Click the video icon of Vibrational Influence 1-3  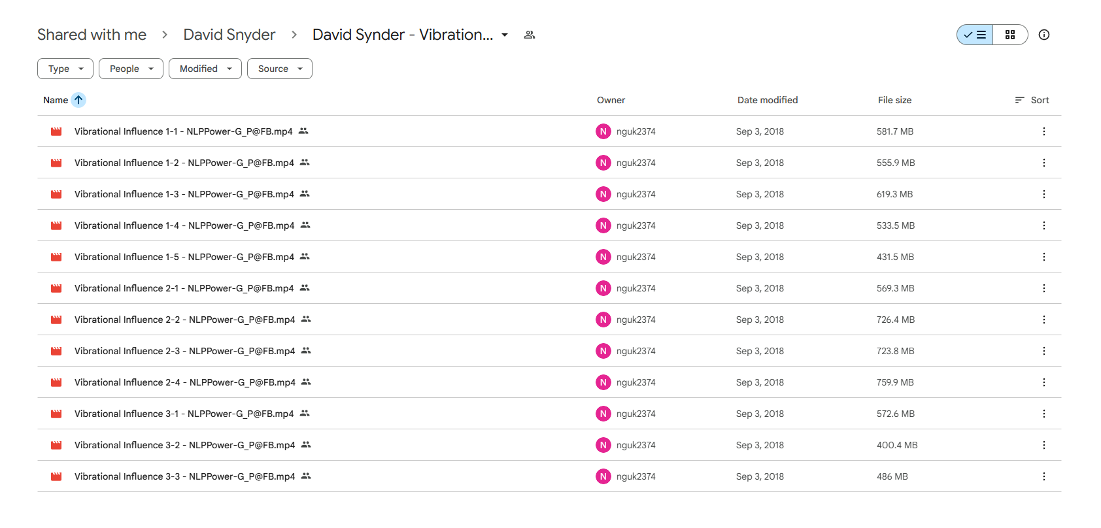click(x=56, y=194)
